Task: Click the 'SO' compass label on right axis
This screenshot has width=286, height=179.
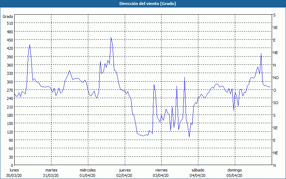Action: click(x=276, y=103)
